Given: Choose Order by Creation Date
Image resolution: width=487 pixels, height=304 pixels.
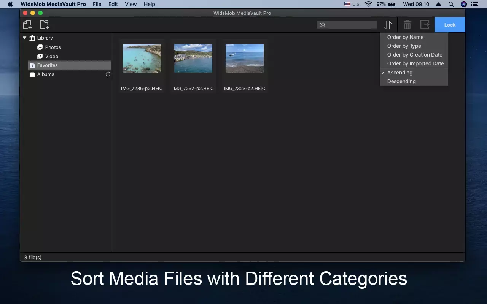Looking at the screenshot, I should (x=414, y=55).
